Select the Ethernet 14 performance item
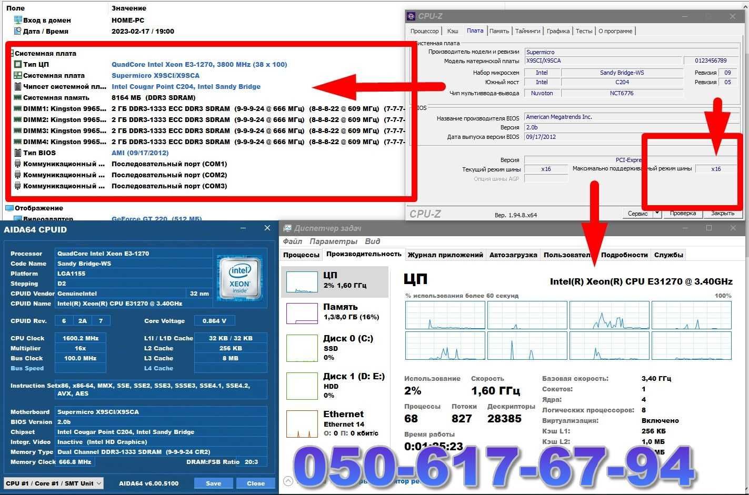Image resolution: width=749 pixels, height=495 pixels. point(335,423)
